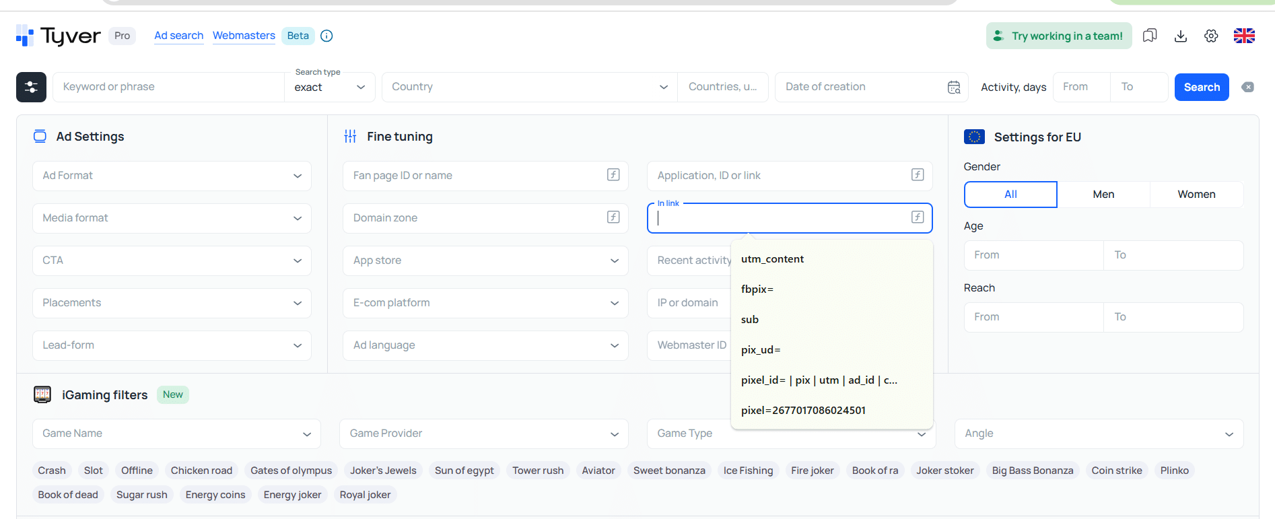The width and height of the screenshot is (1275, 519).
Task: Select the Sugar rush chip
Action: [x=142, y=495]
